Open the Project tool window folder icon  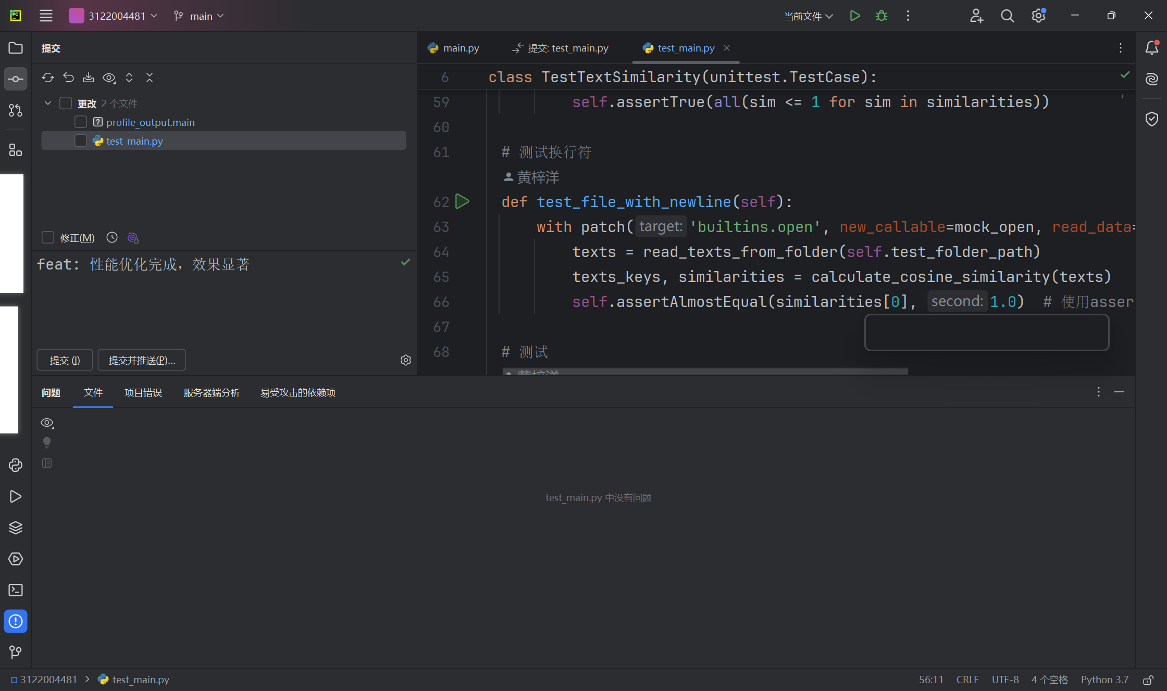tap(16, 48)
